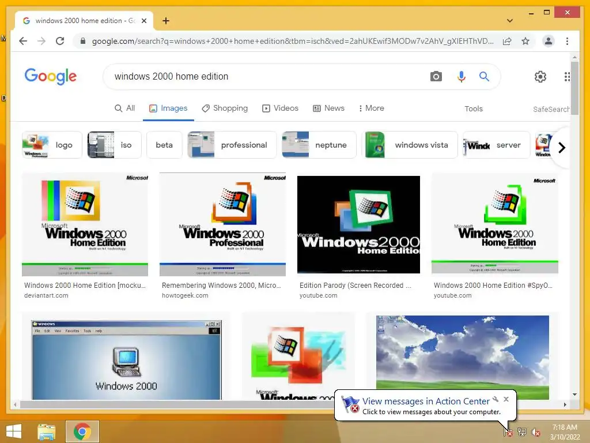
Task: Open the Action Center balloon wrench options
Action: point(496,399)
